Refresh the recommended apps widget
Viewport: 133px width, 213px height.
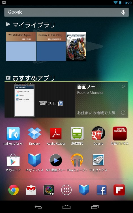tap(123, 113)
